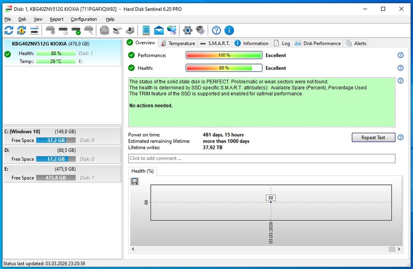
Task: Switch to the S.M.A.R.T. tab
Action: (x=215, y=43)
